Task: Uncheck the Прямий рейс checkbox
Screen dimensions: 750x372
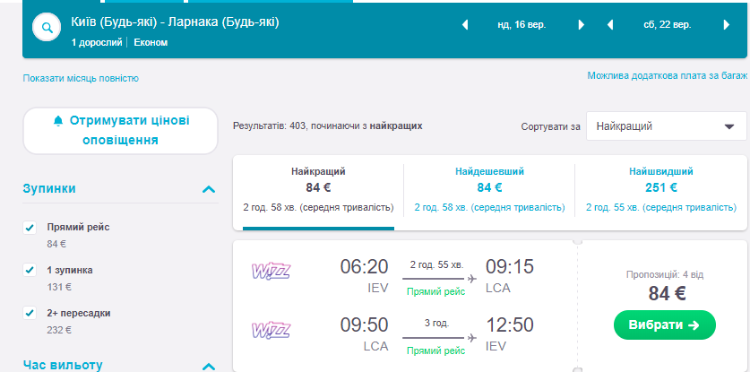Action: (x=30, y=228)
